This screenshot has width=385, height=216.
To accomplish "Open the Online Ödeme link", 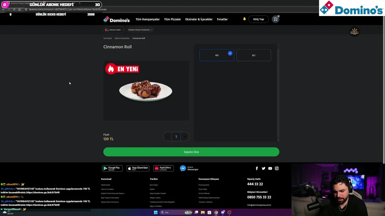I will (x=204, y=193).
